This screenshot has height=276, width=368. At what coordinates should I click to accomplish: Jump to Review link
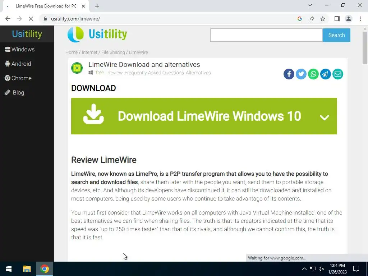(x=115, y=73)
